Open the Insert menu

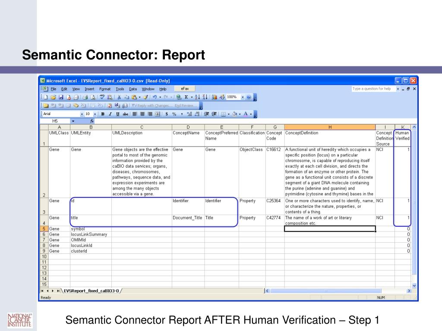click(x=90, y=89)
